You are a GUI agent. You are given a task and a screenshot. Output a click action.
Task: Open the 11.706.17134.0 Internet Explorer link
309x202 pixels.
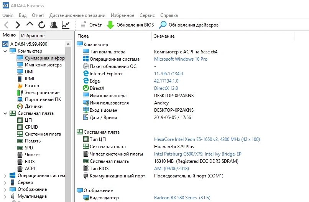[x=168, y=74]
